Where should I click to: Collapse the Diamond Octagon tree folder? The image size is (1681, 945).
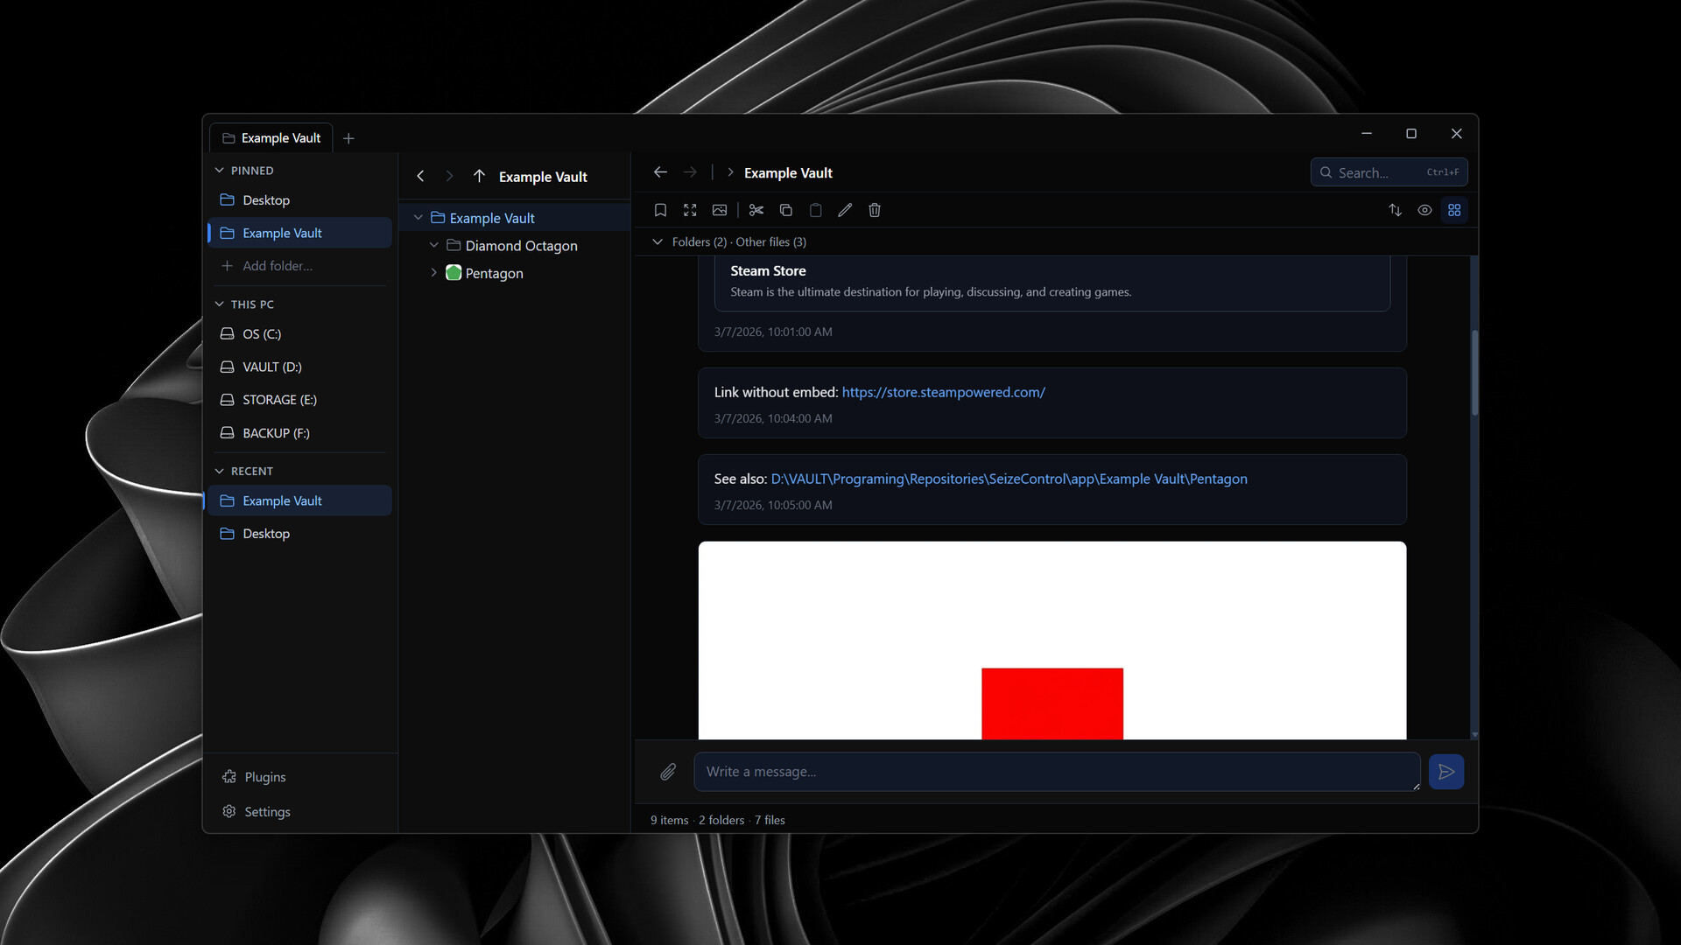(x=433, y=246)
